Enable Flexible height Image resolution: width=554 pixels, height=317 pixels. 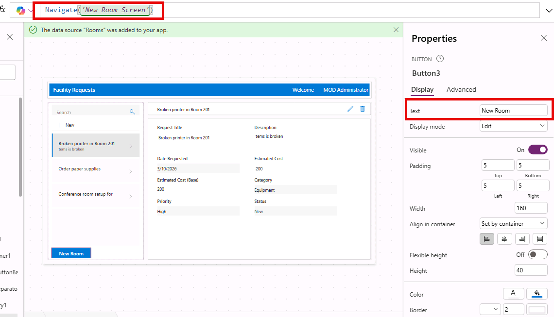537,254
